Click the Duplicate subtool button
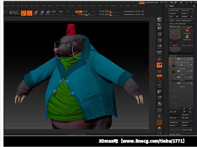The width and height of the screenshot is (197, 147). point(175,122)
